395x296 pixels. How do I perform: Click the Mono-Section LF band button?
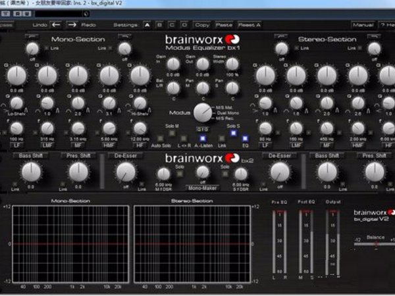(x=16, y=145)
